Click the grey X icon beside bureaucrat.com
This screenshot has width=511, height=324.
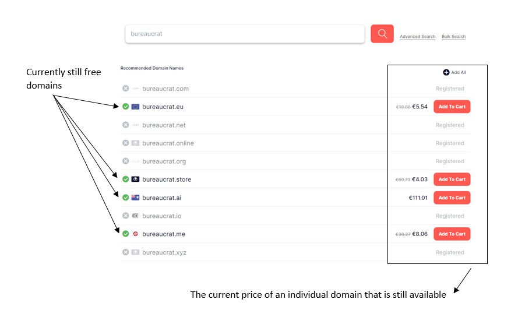[125, 89]
